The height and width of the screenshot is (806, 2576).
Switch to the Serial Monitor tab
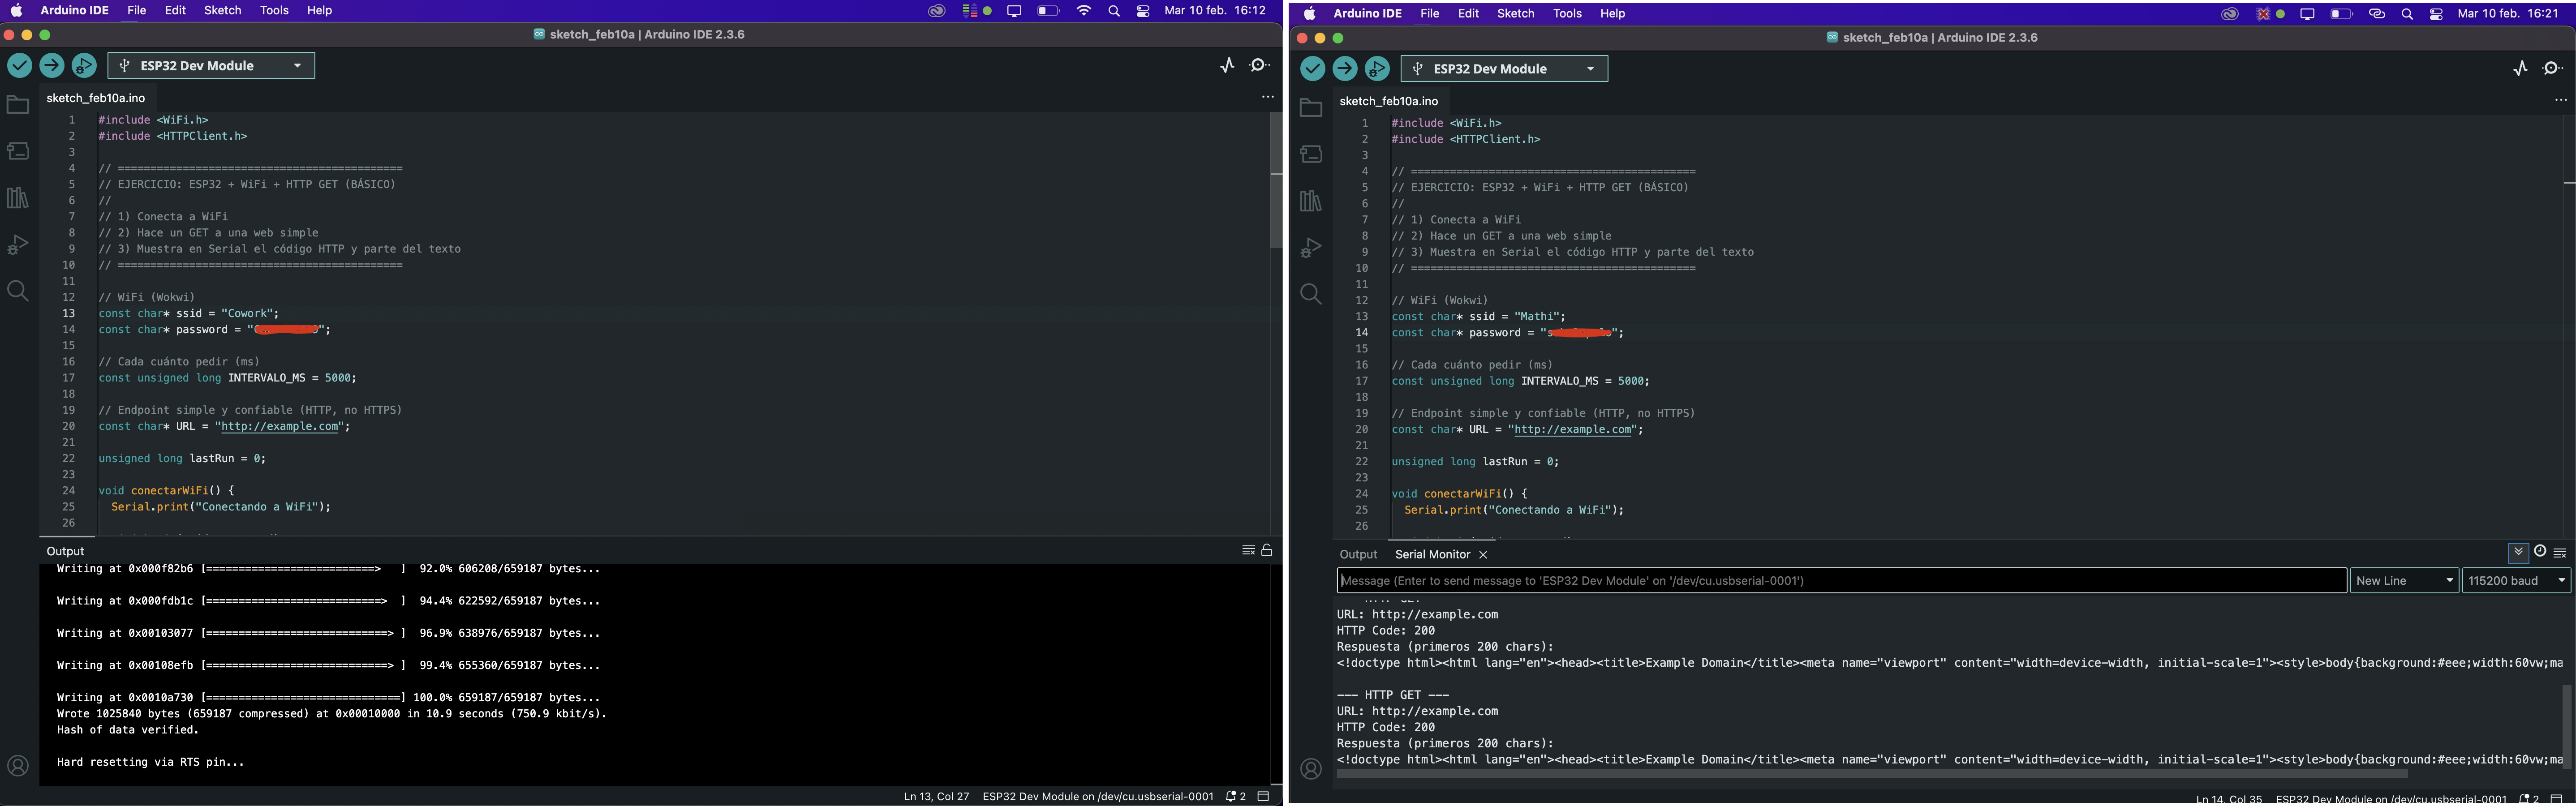pyautogui.click(x=1432, y=554)
